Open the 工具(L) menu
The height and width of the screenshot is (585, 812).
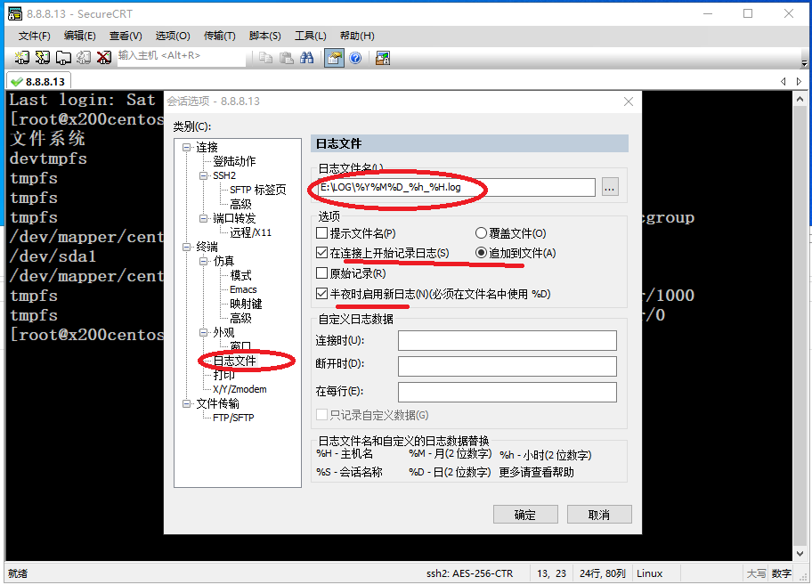(310, 36)
